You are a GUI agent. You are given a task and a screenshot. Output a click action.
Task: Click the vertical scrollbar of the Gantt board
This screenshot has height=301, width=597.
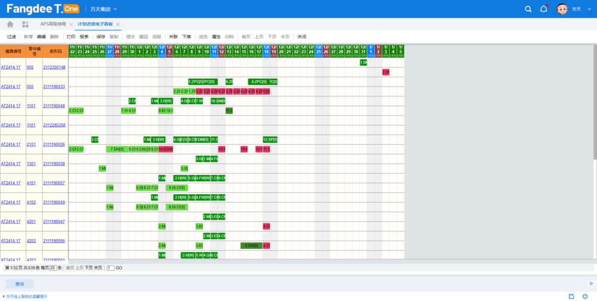595,103
